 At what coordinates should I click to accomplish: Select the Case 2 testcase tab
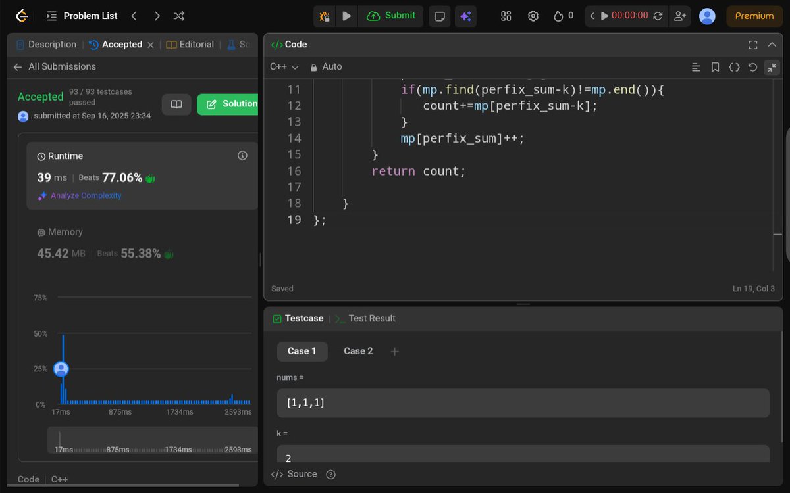point(358,351)
